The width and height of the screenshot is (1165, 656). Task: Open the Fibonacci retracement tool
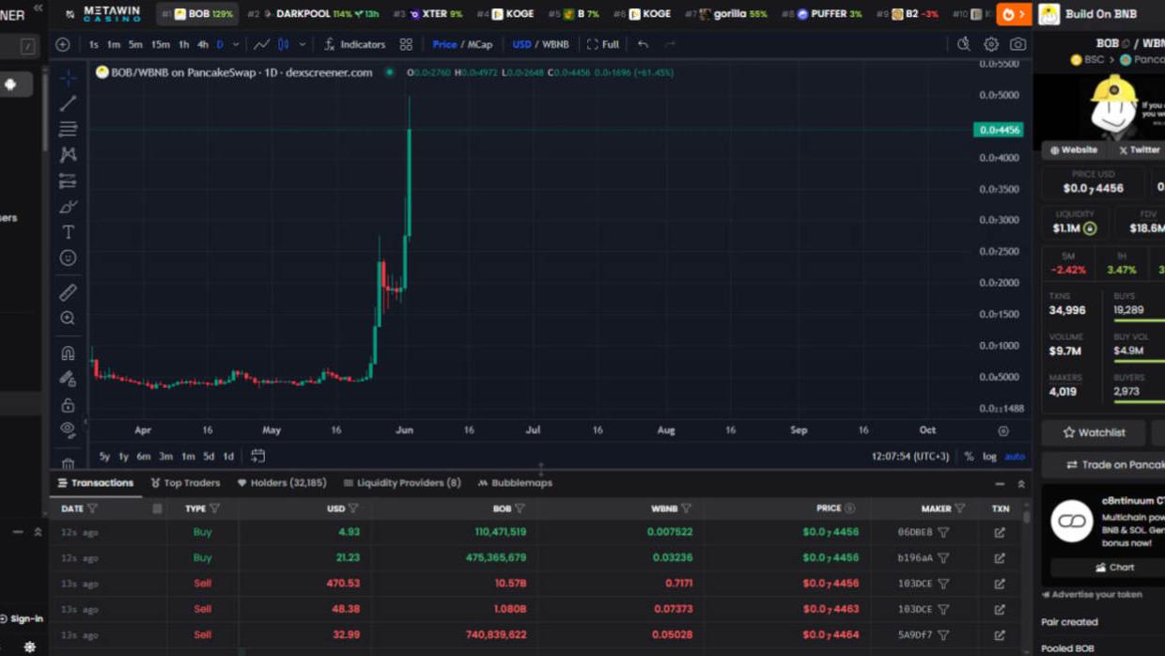(x=68, y=129)
